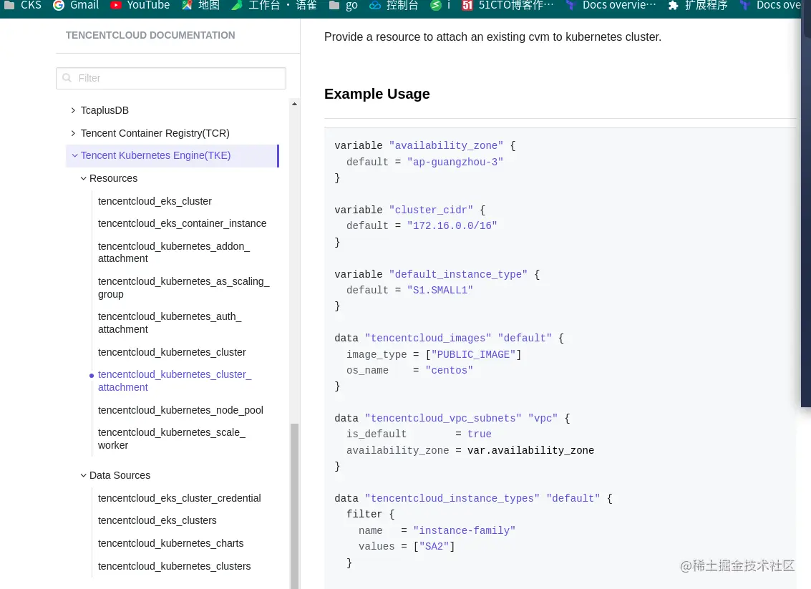The width and height of the screenshot is (811, 589).
Task: Focus the Filter input field
Action: click(170, 78)
